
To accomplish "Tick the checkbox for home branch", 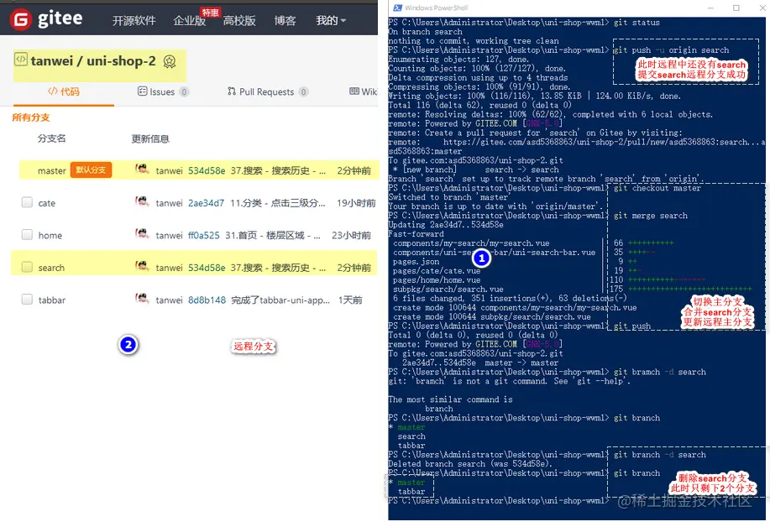I will pos(27,235).
